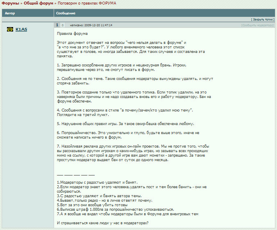Screen dimensions: 277x230
Task: Go to Общий форум breadcrumb
Action: coord(39,3)
